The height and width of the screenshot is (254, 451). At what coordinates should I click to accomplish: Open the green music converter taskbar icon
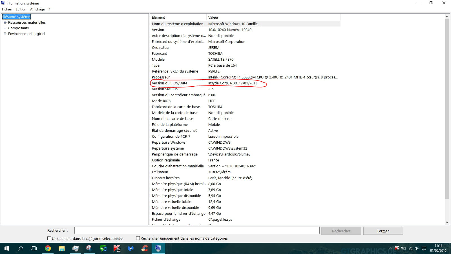103,248
